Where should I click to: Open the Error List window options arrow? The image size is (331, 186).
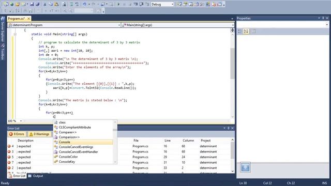point(224,128)
